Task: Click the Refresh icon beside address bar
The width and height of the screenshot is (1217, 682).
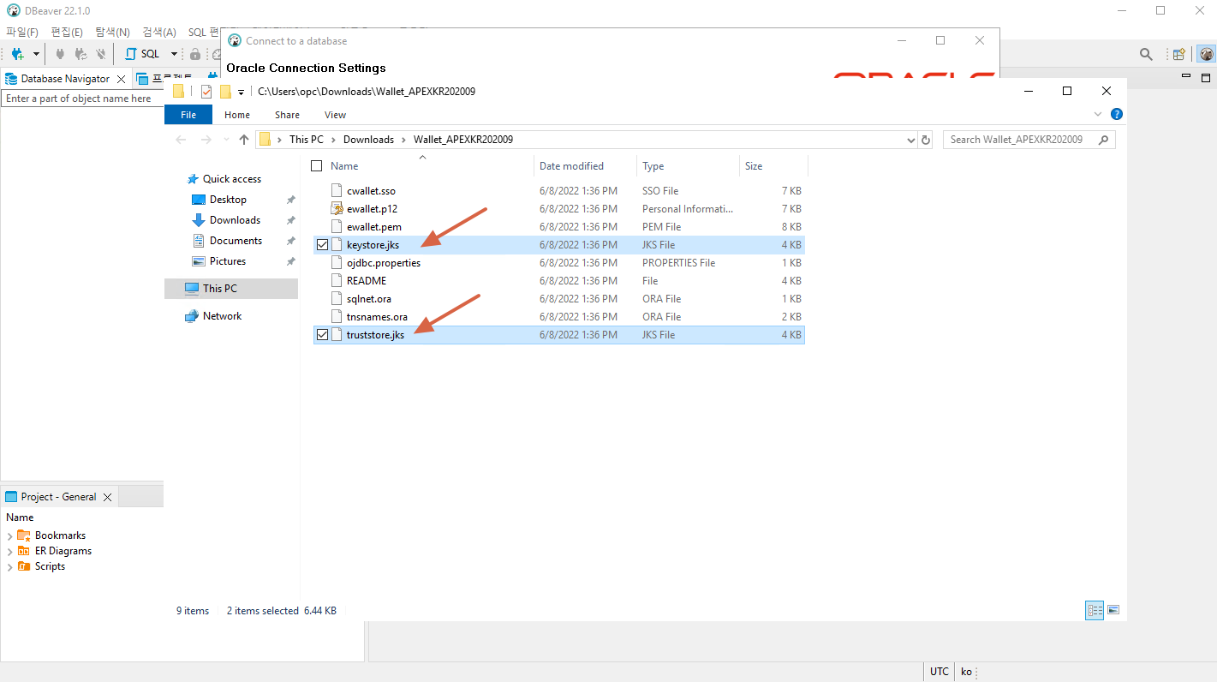Action: click(925, 140)
